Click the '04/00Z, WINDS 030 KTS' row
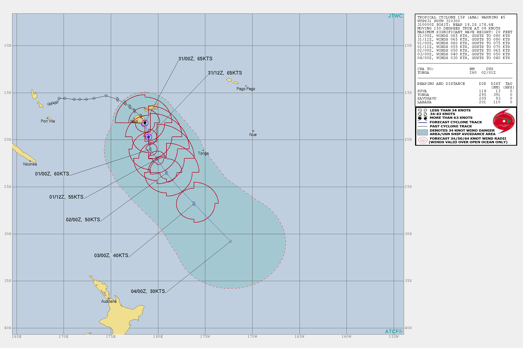 point(464,58)
